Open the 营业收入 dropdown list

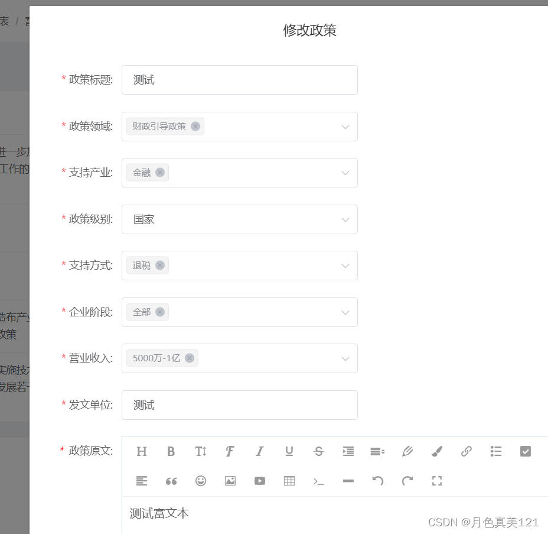point(345,358)
